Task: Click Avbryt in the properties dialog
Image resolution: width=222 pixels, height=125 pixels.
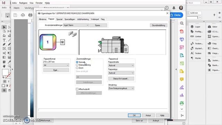Action: click(148, 115)
